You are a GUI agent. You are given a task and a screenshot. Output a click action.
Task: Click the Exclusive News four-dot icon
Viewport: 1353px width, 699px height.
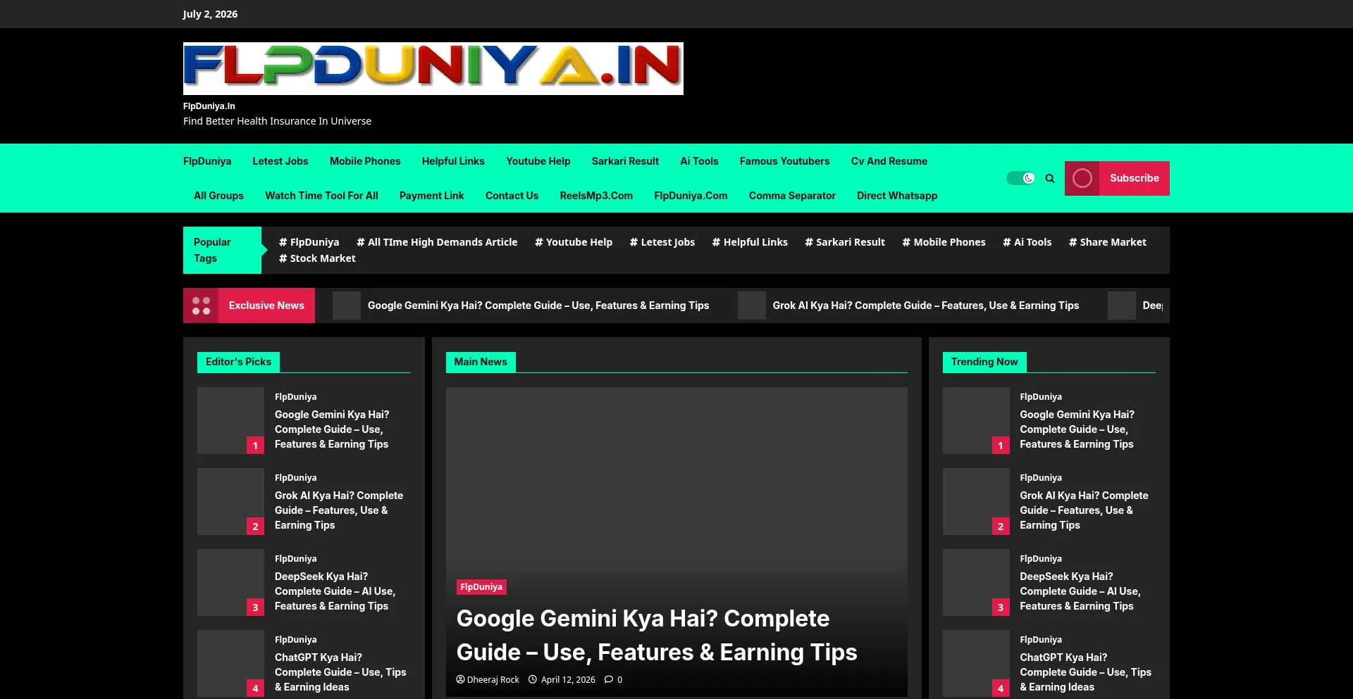pyautogui.click(x=201, y=306)
